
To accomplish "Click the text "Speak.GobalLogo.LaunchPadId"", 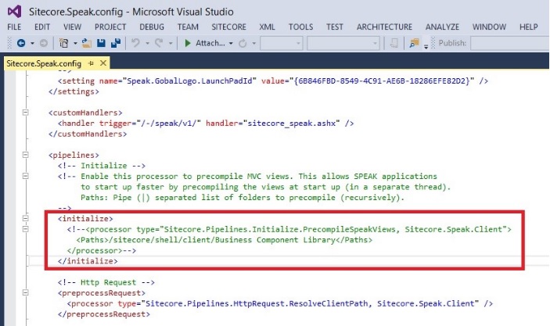I will (x=189, y=81).
